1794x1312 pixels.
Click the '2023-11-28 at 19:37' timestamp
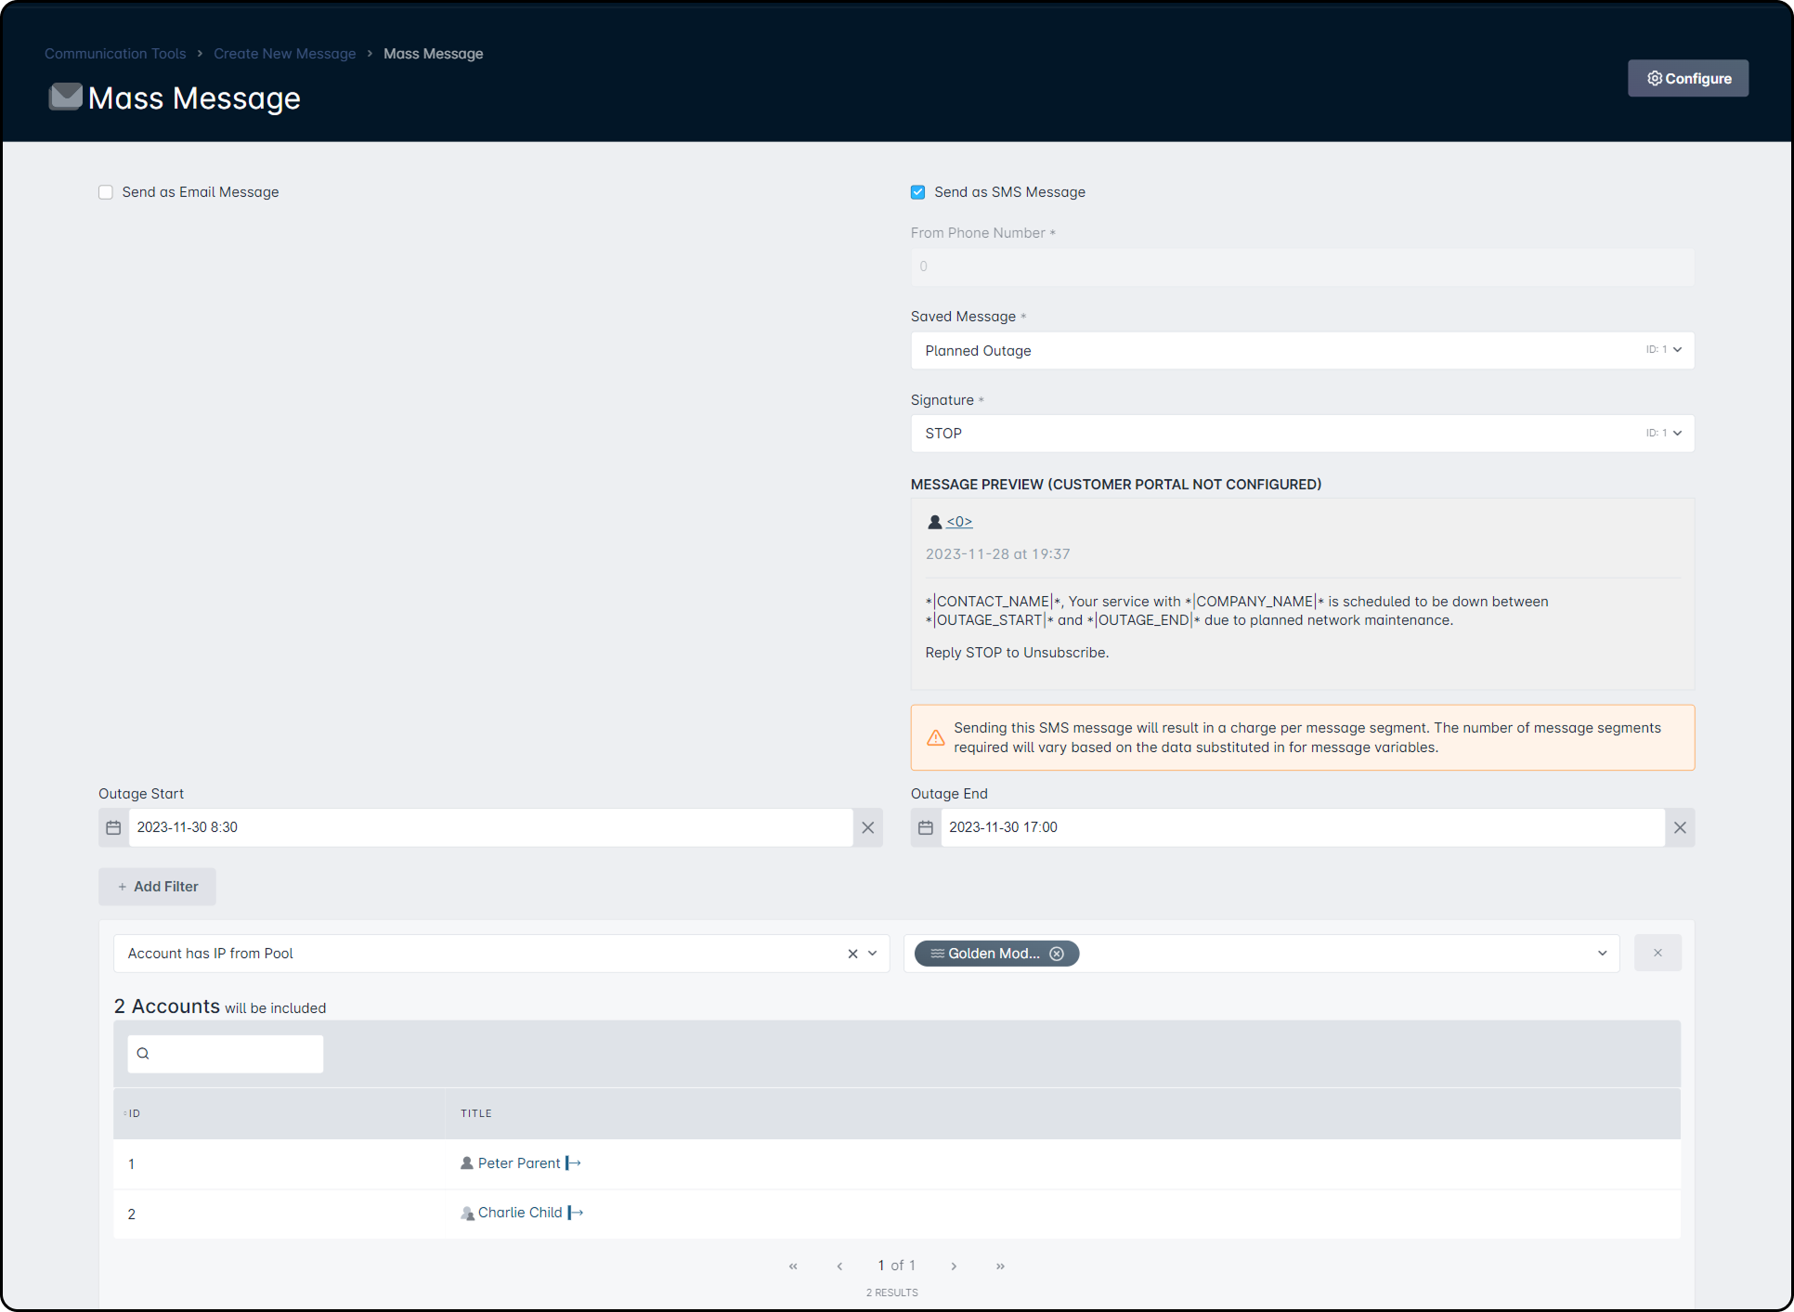click(998, 554)
